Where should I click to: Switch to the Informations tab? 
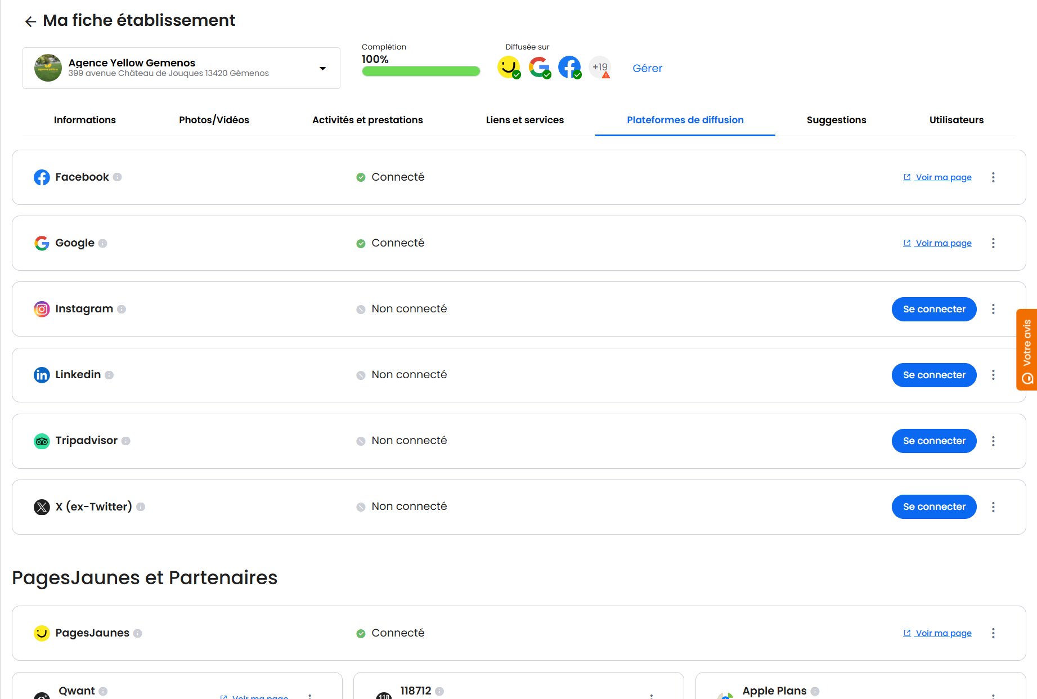click(x=85, y=120)
